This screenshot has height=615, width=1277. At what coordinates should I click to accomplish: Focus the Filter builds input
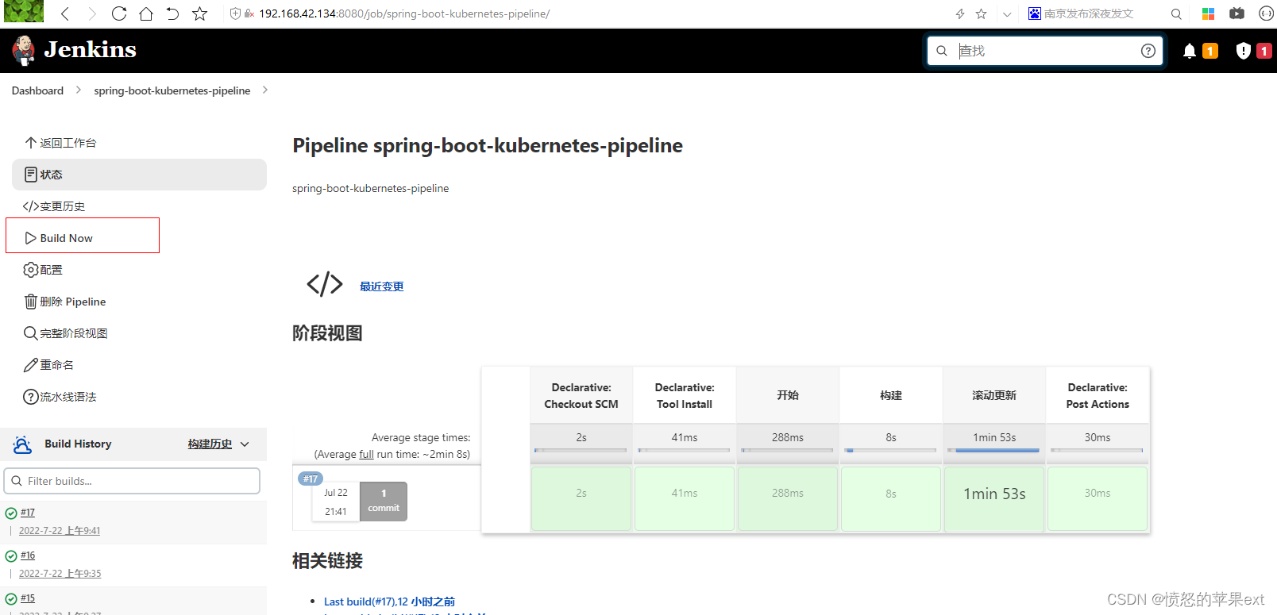[132, 481]
